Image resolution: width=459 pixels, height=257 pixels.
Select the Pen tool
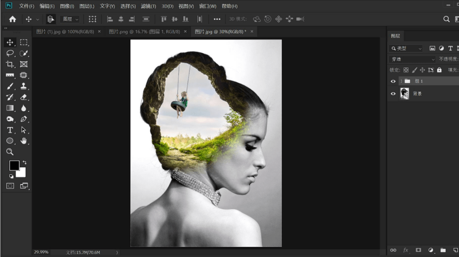(24, 119)
